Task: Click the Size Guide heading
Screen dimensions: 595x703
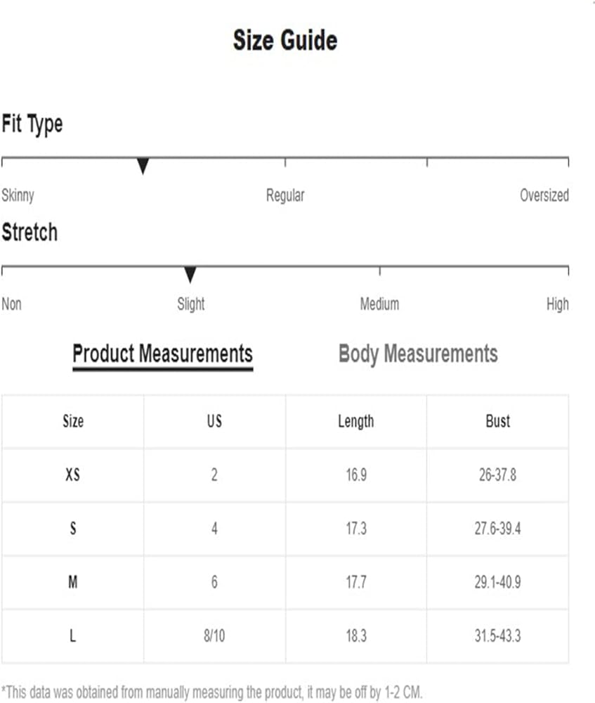Action: 285,41
